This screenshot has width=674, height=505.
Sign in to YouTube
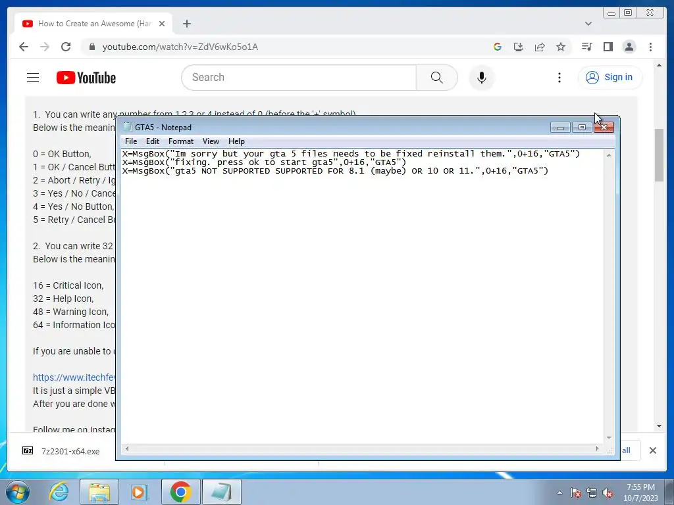609,78
